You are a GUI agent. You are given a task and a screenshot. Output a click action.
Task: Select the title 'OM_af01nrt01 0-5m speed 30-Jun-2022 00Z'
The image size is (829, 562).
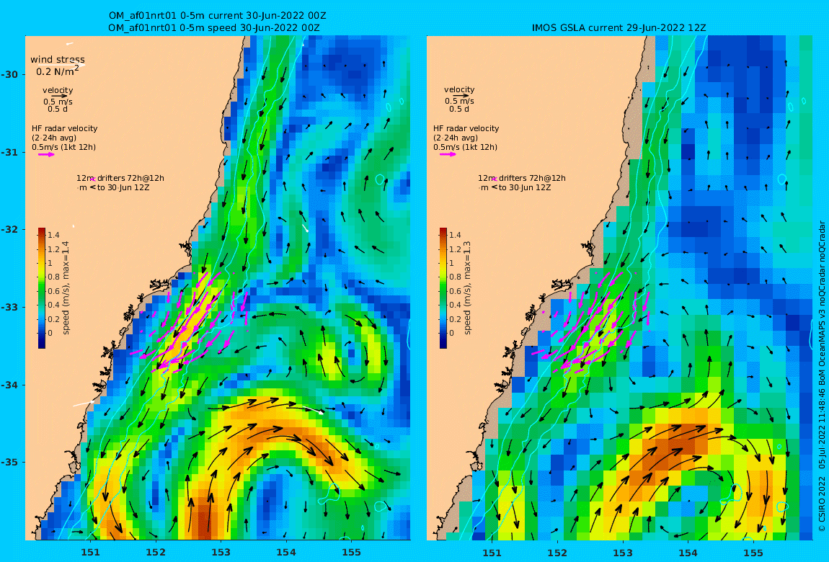coord(214,27)
